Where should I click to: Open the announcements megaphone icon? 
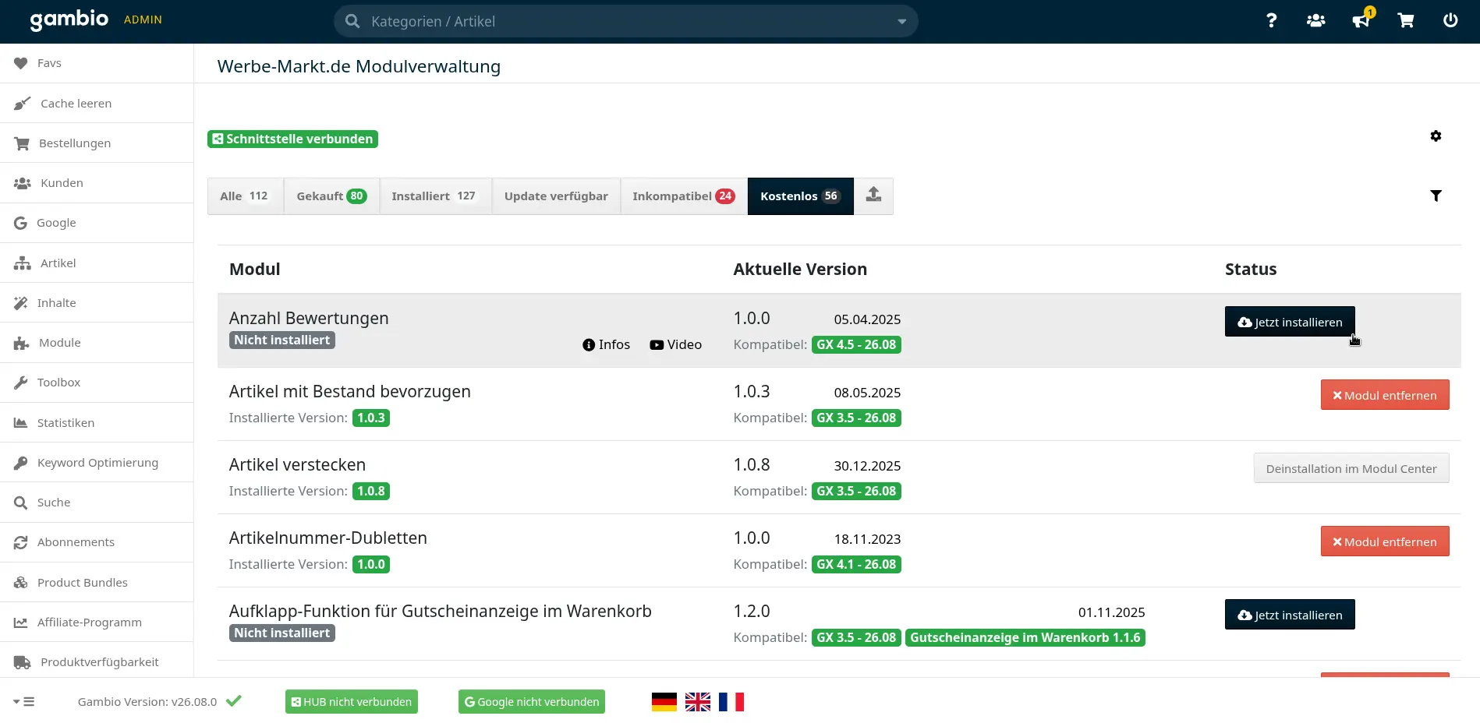1361,21
